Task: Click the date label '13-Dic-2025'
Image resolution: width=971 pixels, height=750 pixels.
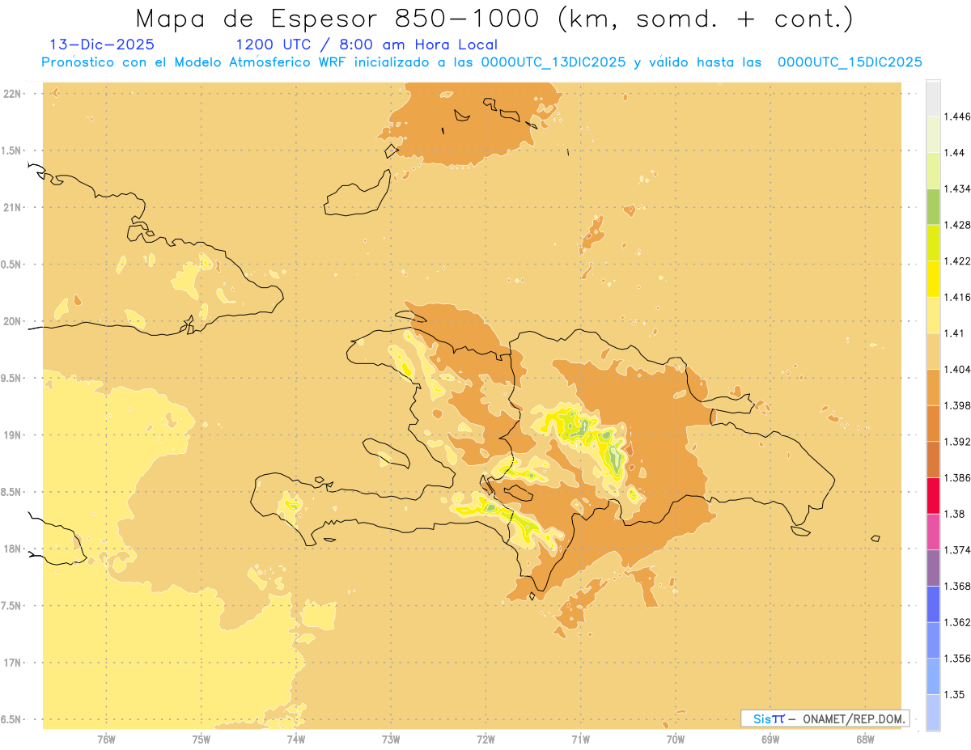Action: click(102, 44)
